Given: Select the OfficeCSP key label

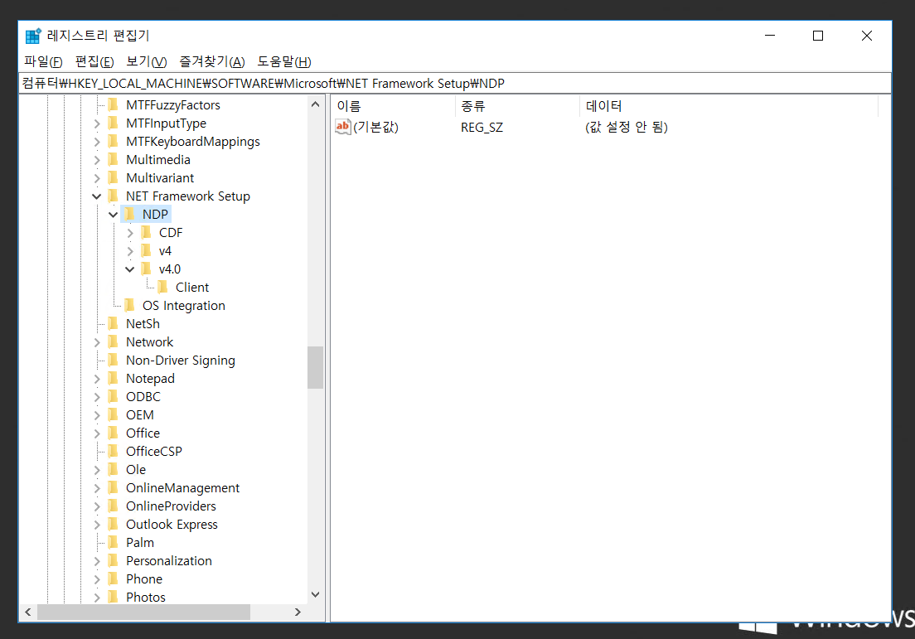Looking at the screenshot, I should tap(154, 452).
